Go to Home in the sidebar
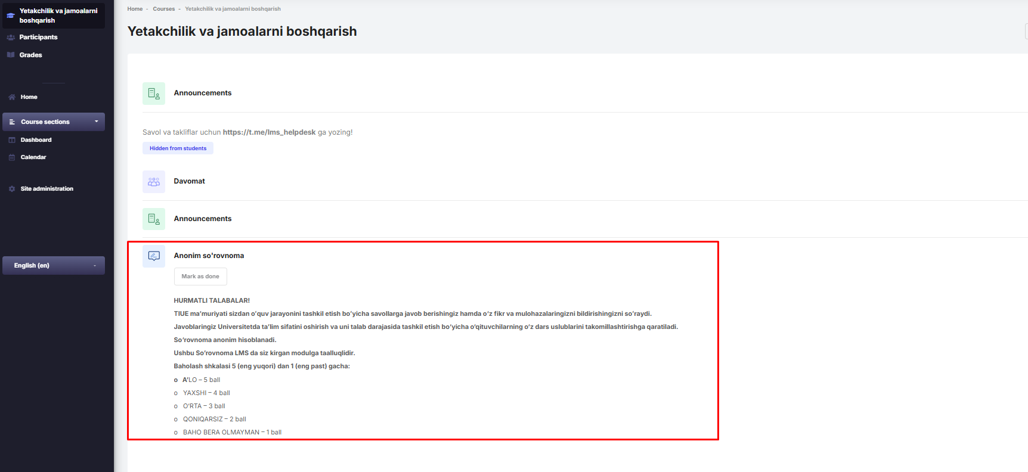This screenshot has width=1028, height=472. click(x=29, y=97)
